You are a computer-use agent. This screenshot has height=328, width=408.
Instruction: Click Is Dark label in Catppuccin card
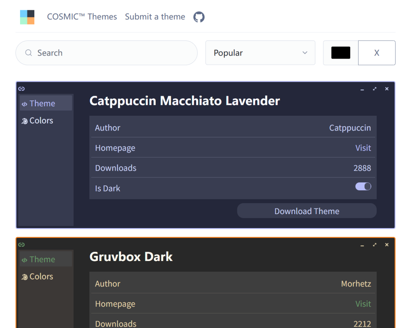(x=107, y=188)
